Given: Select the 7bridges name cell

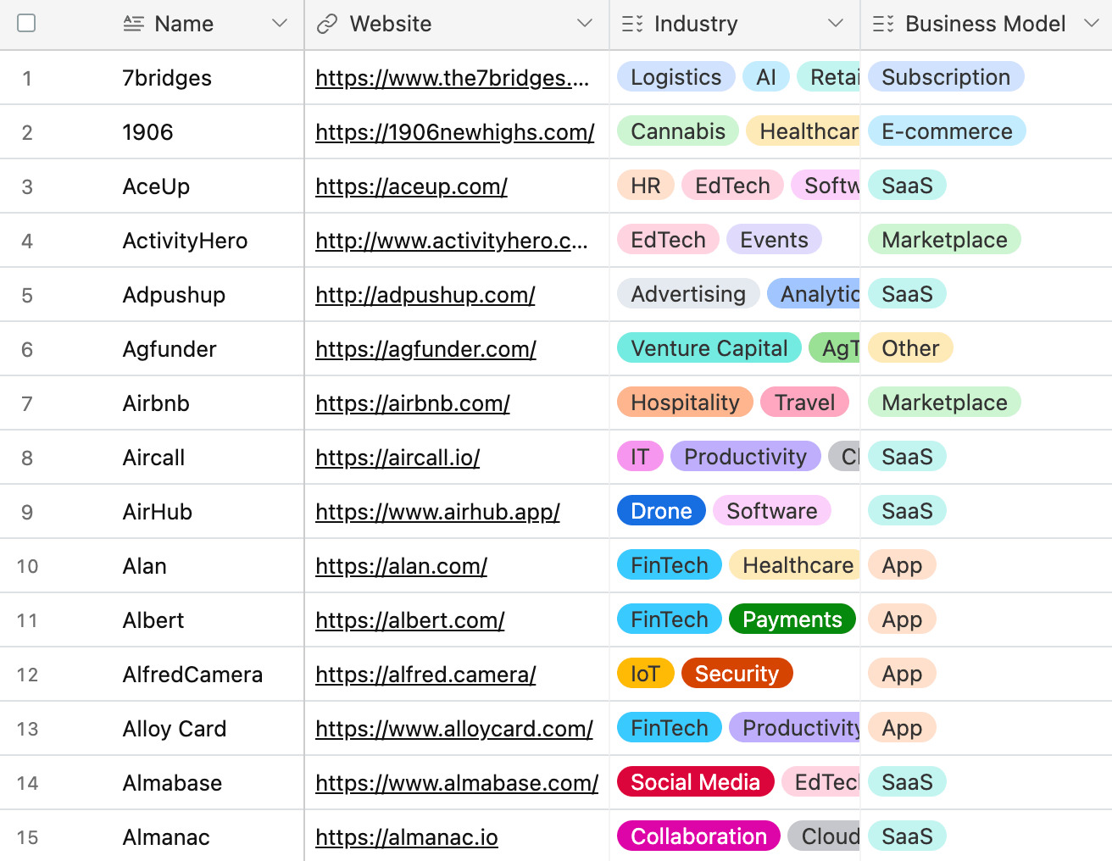Looking at the screenshot, I should [x=167, y=78].
